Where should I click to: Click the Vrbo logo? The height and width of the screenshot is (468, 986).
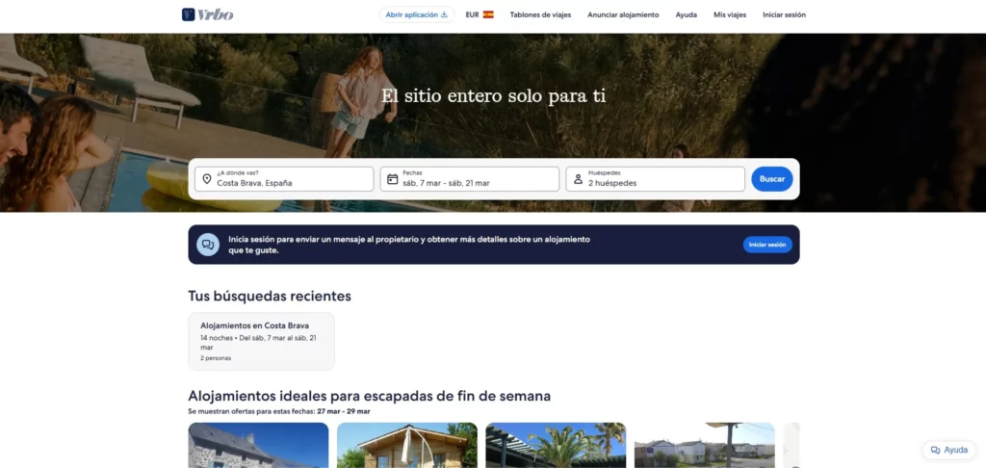pos(207,14)
